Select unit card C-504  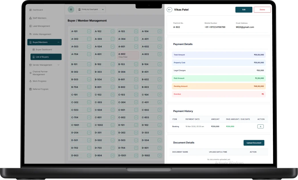(104, 110)
